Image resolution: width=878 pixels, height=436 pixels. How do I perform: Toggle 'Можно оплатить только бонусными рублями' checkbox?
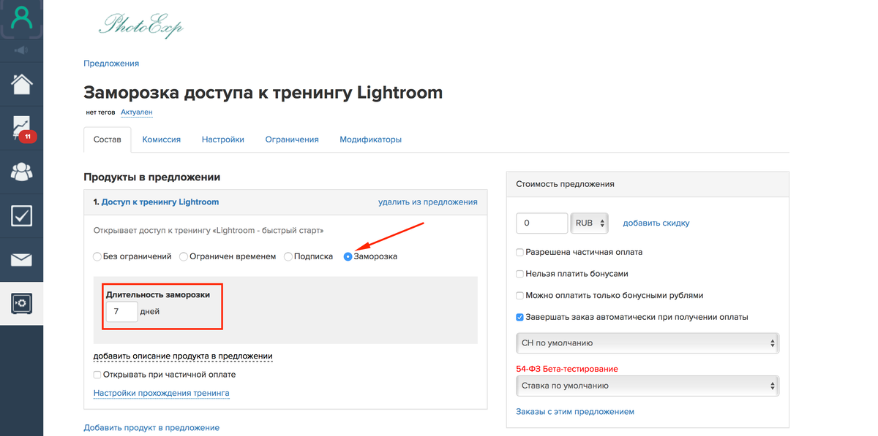pos(519,296)
